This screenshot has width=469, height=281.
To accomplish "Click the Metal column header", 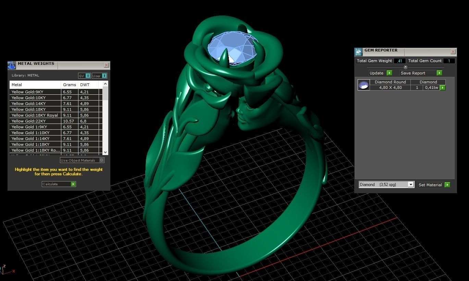I will click(35, 85).
